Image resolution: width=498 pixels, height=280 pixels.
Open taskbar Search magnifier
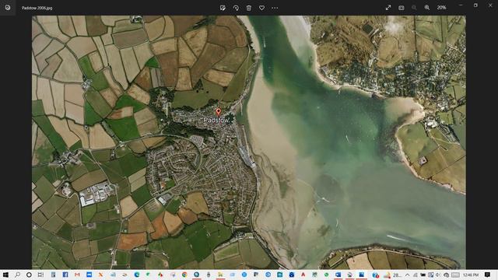click(x=17, y=275)
